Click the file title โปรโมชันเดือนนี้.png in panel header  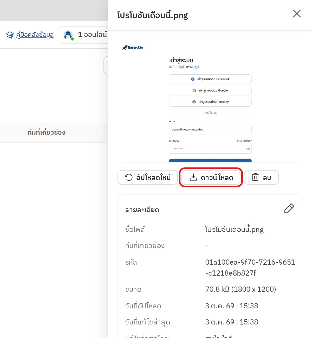pyautogui.click(x=153, y=15)
